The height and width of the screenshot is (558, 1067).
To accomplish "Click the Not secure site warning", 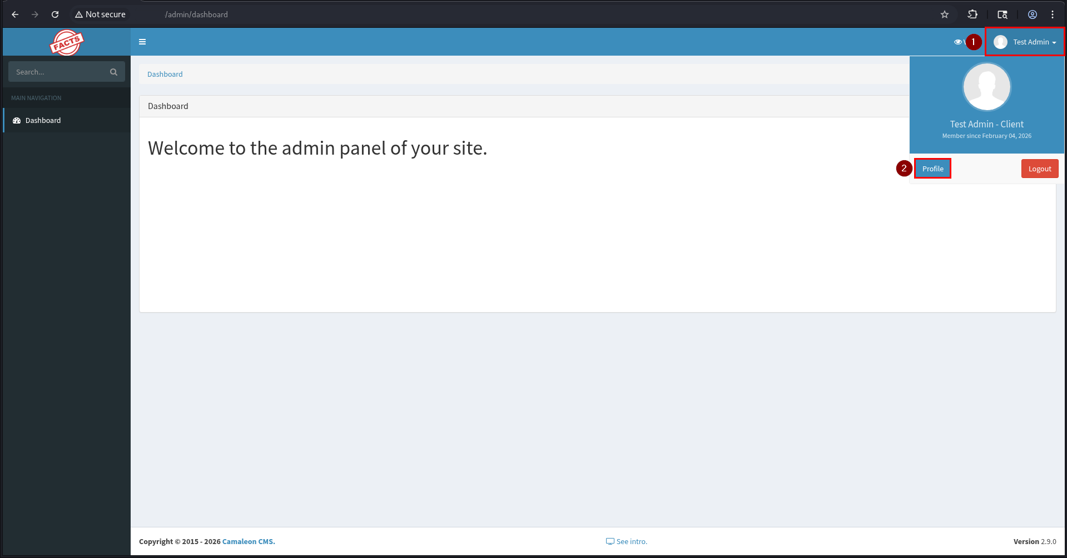I will [x=100, y=14].
